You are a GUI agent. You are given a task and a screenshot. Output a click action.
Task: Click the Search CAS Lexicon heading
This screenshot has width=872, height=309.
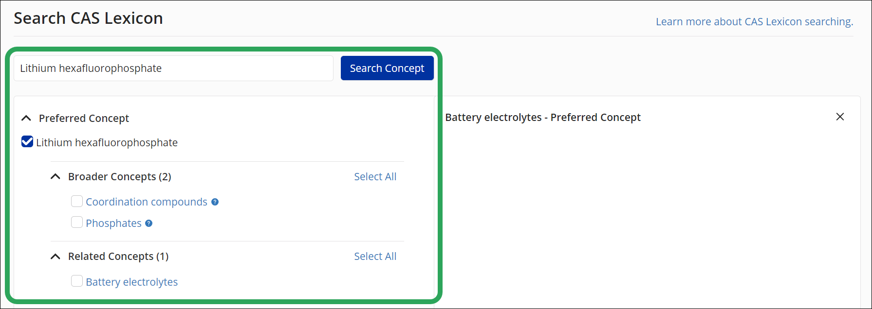tap(88, 18)
